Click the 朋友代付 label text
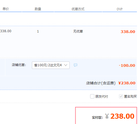 click(102, 97)
